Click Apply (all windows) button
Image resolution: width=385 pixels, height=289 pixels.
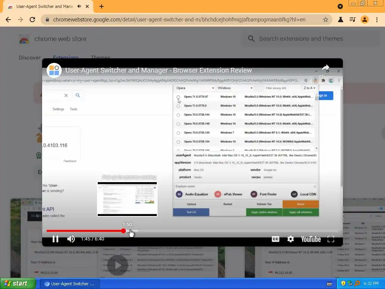coord(301,212)
